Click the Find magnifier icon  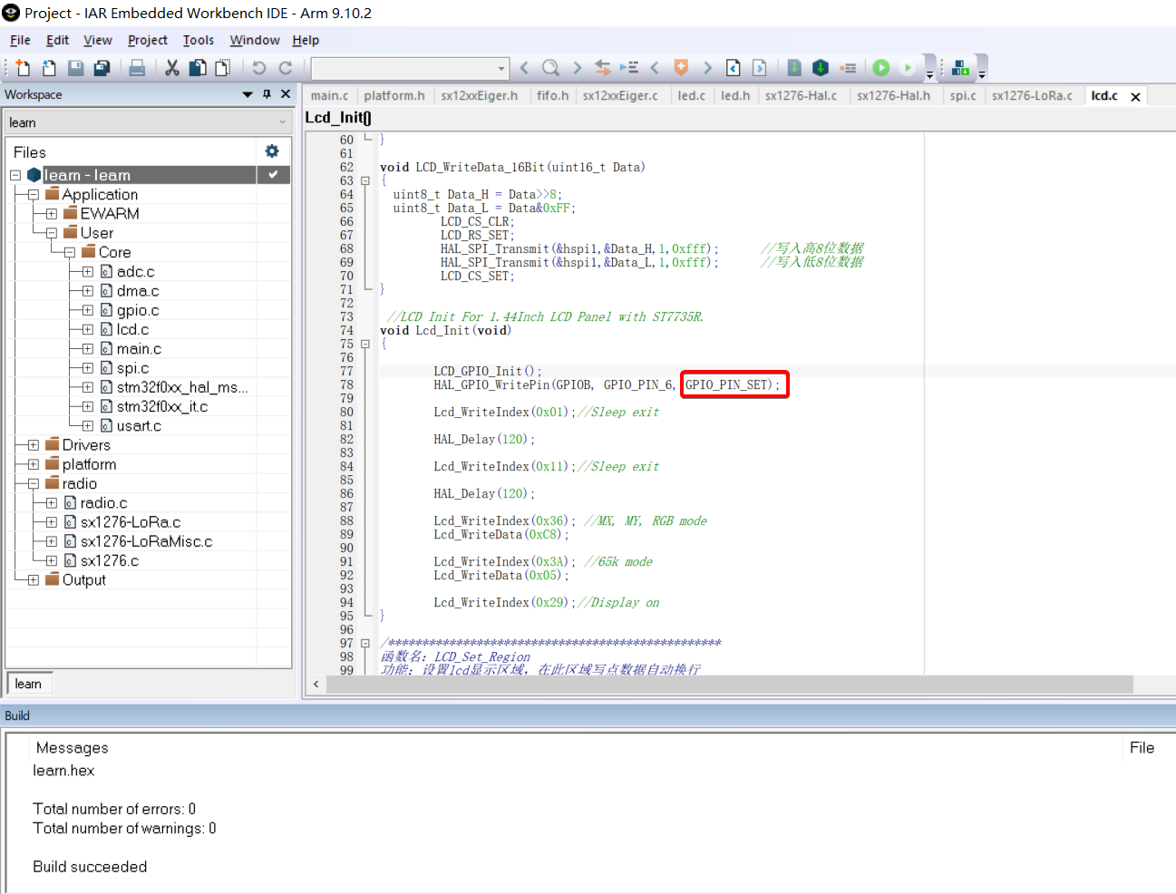click(550, 68)
